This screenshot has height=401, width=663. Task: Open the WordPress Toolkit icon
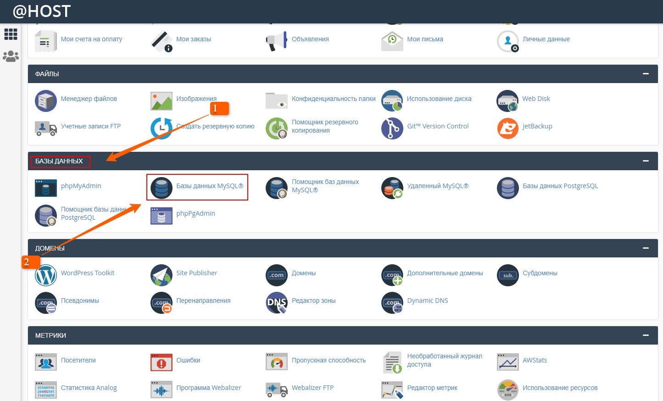coord(46,275)
